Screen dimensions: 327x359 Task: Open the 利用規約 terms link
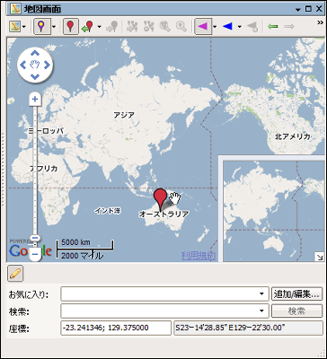(199, 256)
